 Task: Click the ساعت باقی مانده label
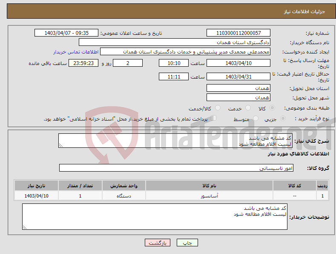[x=48, y=64]
